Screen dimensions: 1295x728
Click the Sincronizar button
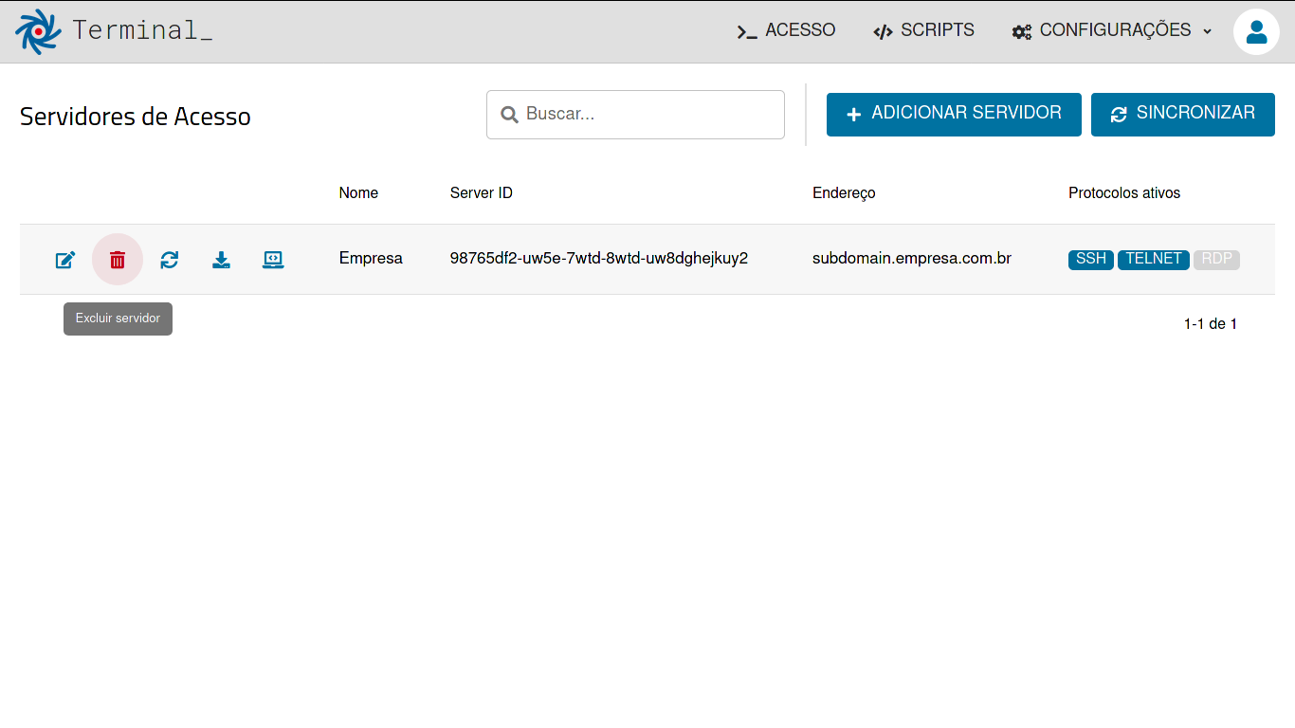[x=1183, y=114]
